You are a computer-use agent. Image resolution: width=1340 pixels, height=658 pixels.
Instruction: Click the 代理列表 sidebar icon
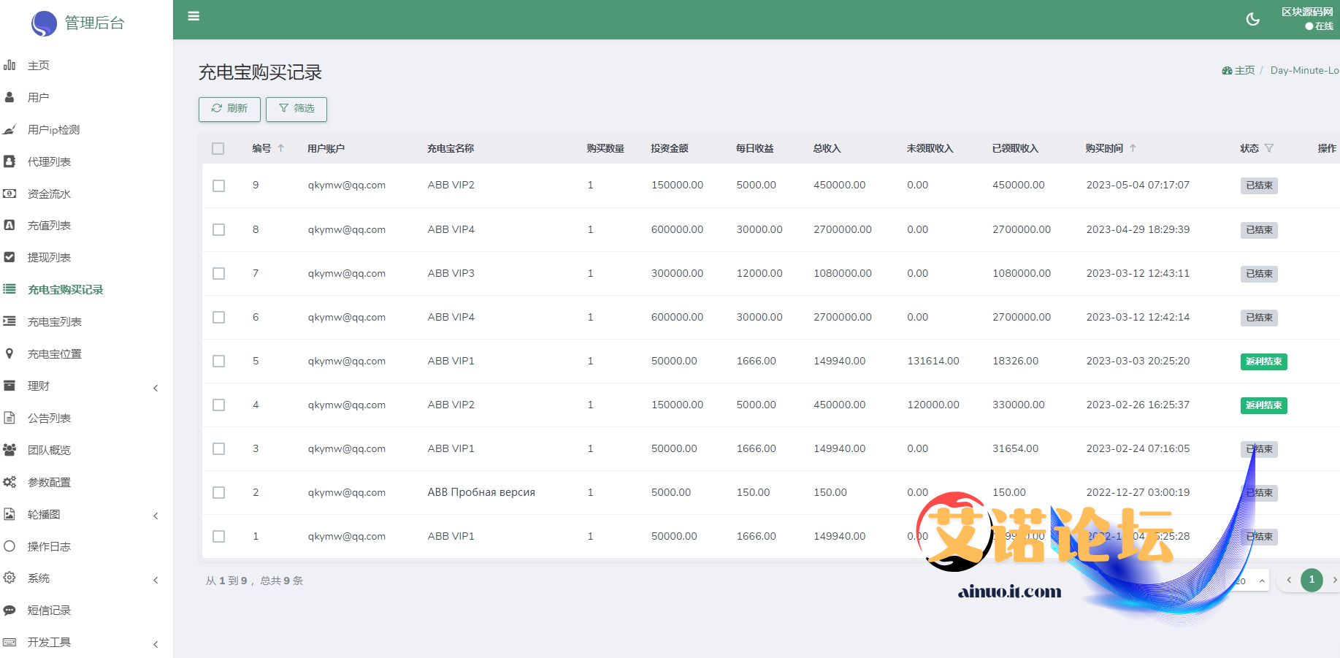tap(9, 161)
